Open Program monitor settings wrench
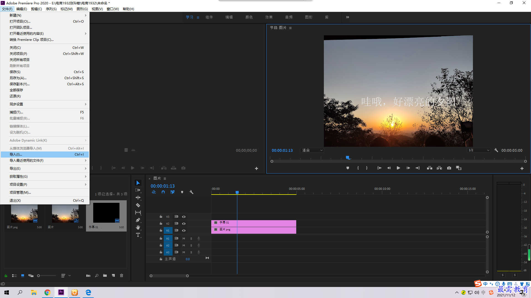Screen dimensions: 531x298 pos(496,150)
